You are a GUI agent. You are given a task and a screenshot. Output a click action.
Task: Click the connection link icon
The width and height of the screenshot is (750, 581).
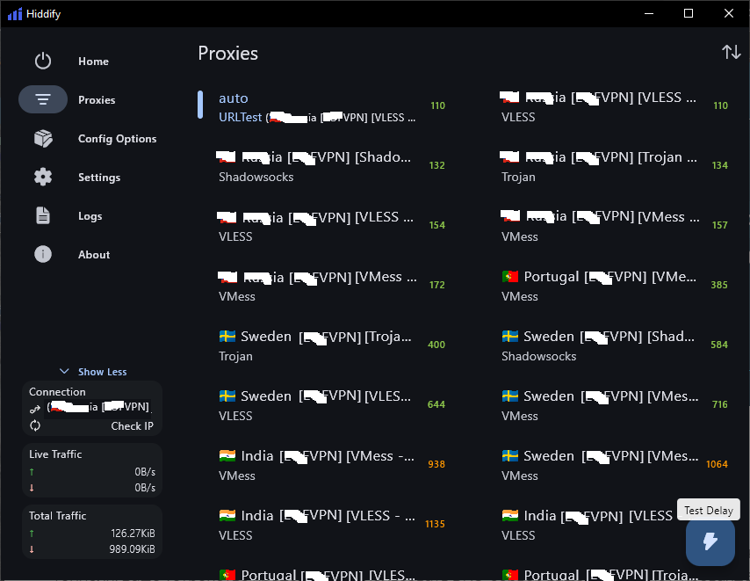tap(35, 410)
